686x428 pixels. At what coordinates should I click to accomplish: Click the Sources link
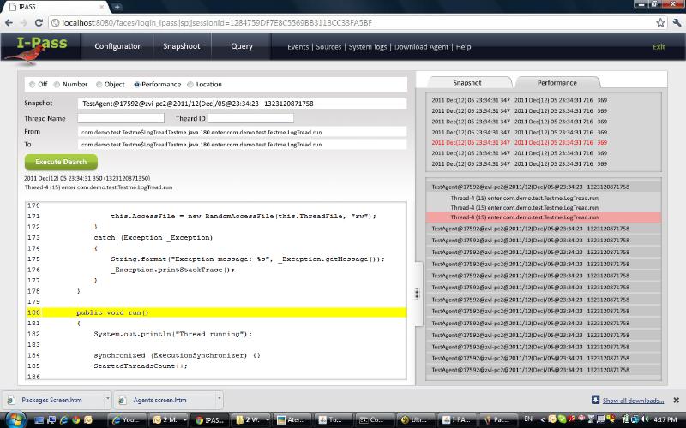pos(328,47)
